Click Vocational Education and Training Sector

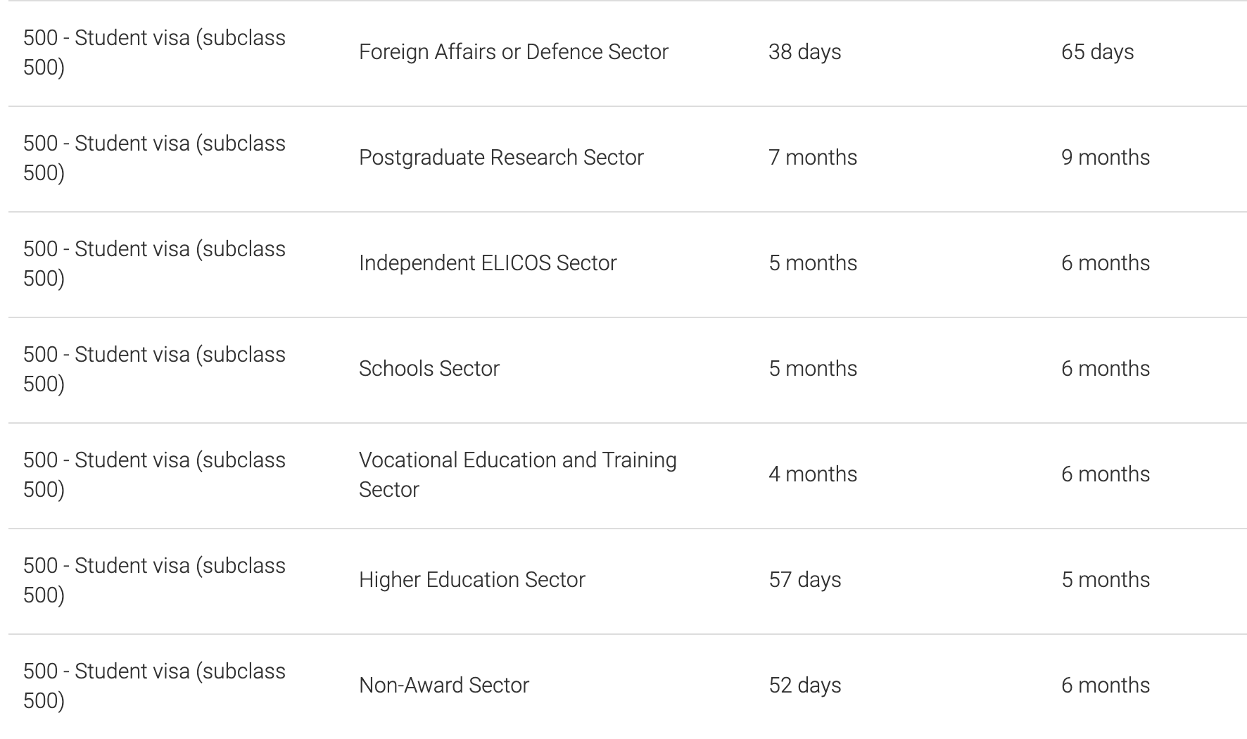pyautogui.click(x=517, y=474)
